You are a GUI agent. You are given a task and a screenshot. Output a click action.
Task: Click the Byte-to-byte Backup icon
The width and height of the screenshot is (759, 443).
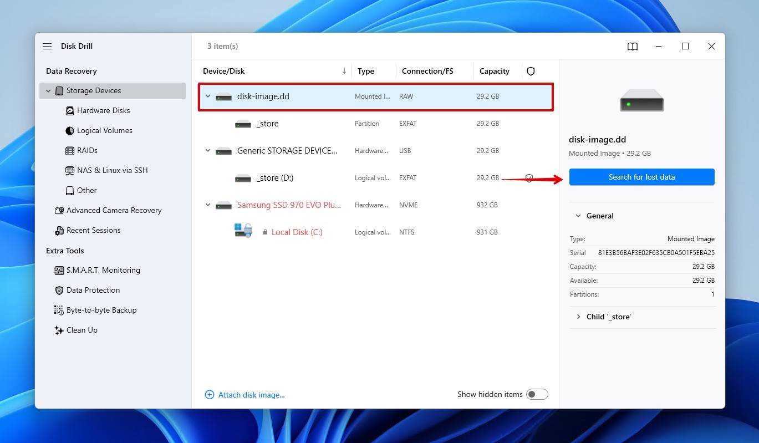[x=59, y=310]
